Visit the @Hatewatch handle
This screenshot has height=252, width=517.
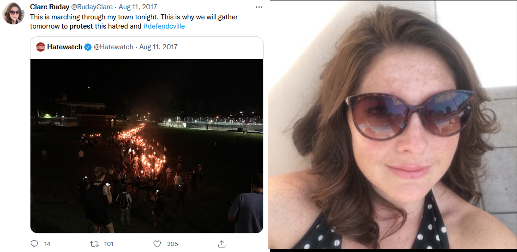click(x=114, y=47)
